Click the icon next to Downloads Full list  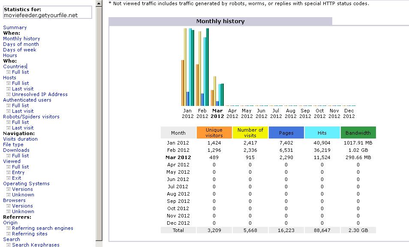(x=8, y=156)
